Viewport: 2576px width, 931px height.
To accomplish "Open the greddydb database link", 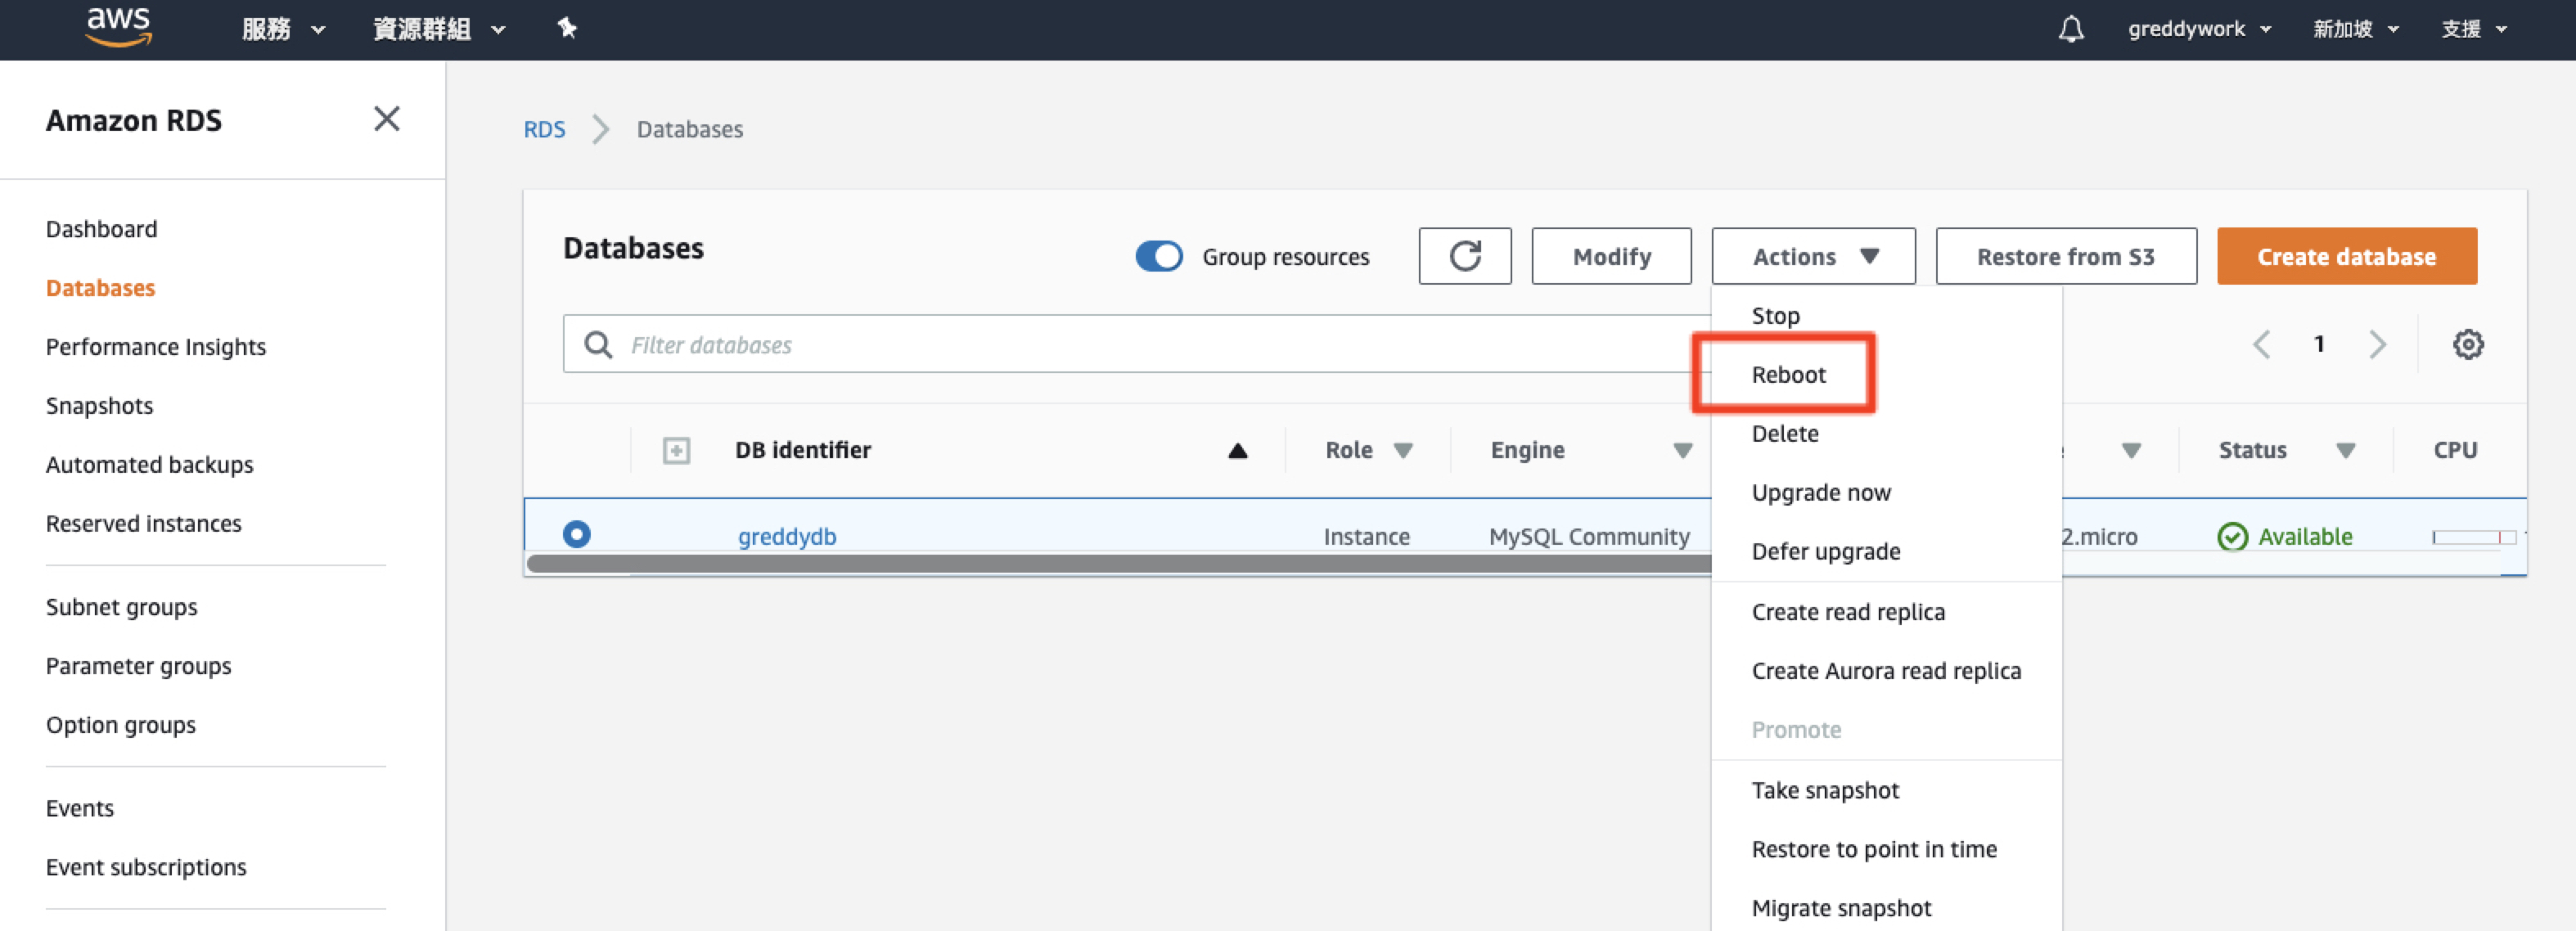I will [787, 537].
